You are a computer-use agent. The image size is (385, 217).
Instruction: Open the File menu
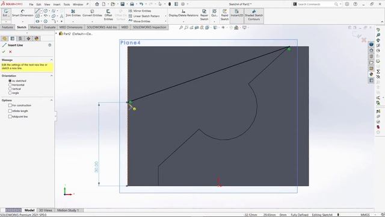(x=31, y=4)
